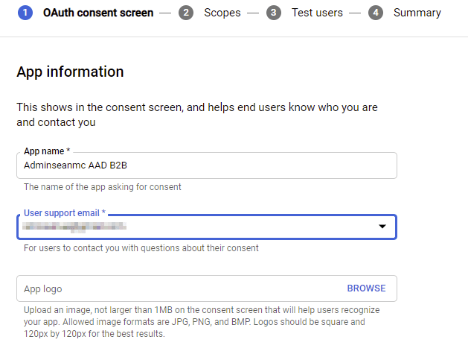Click the helper text below App name

(x=102, y=187)
